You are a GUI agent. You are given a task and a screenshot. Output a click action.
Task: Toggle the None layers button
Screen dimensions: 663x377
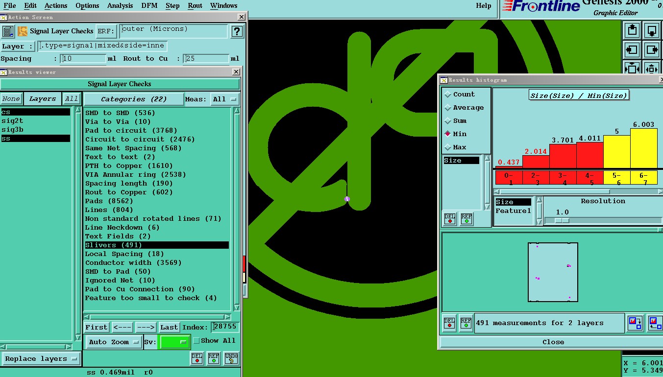tap(11, 99)
